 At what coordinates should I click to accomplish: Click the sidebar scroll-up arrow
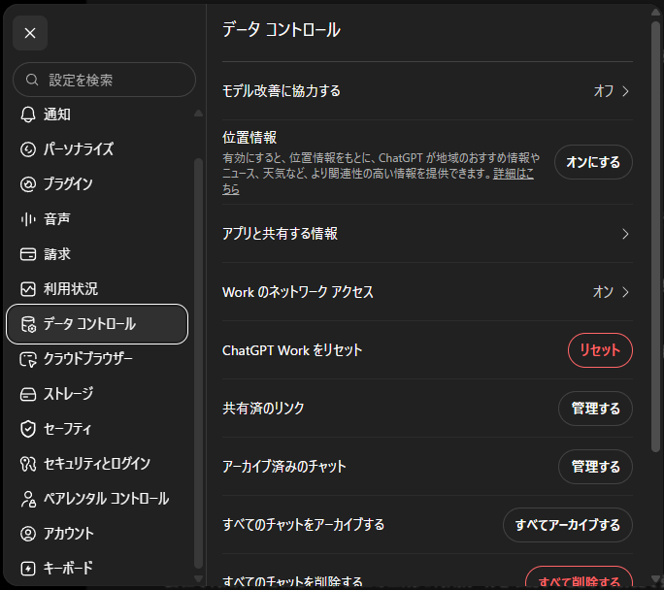tap(198, 113)
